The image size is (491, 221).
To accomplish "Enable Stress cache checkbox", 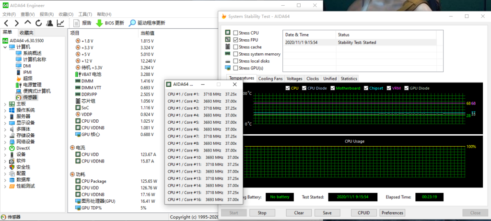I will (235, 47).
